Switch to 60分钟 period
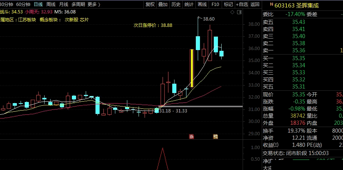The image size is (343, 170). (x=23, y=4)
